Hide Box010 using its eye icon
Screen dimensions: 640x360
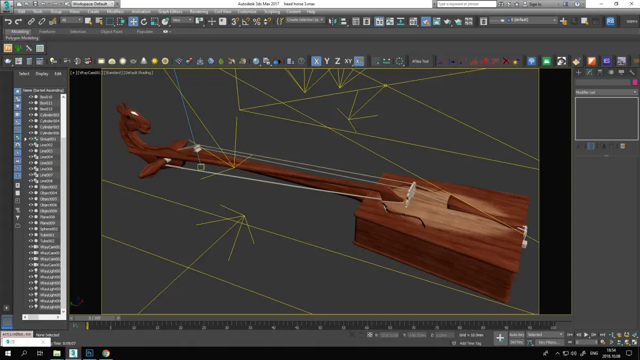[x=31, y=97]
